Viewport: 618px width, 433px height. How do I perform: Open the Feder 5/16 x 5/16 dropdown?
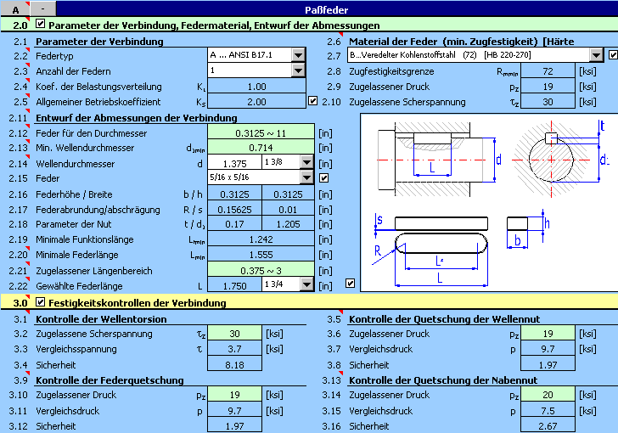pos(306,177)
